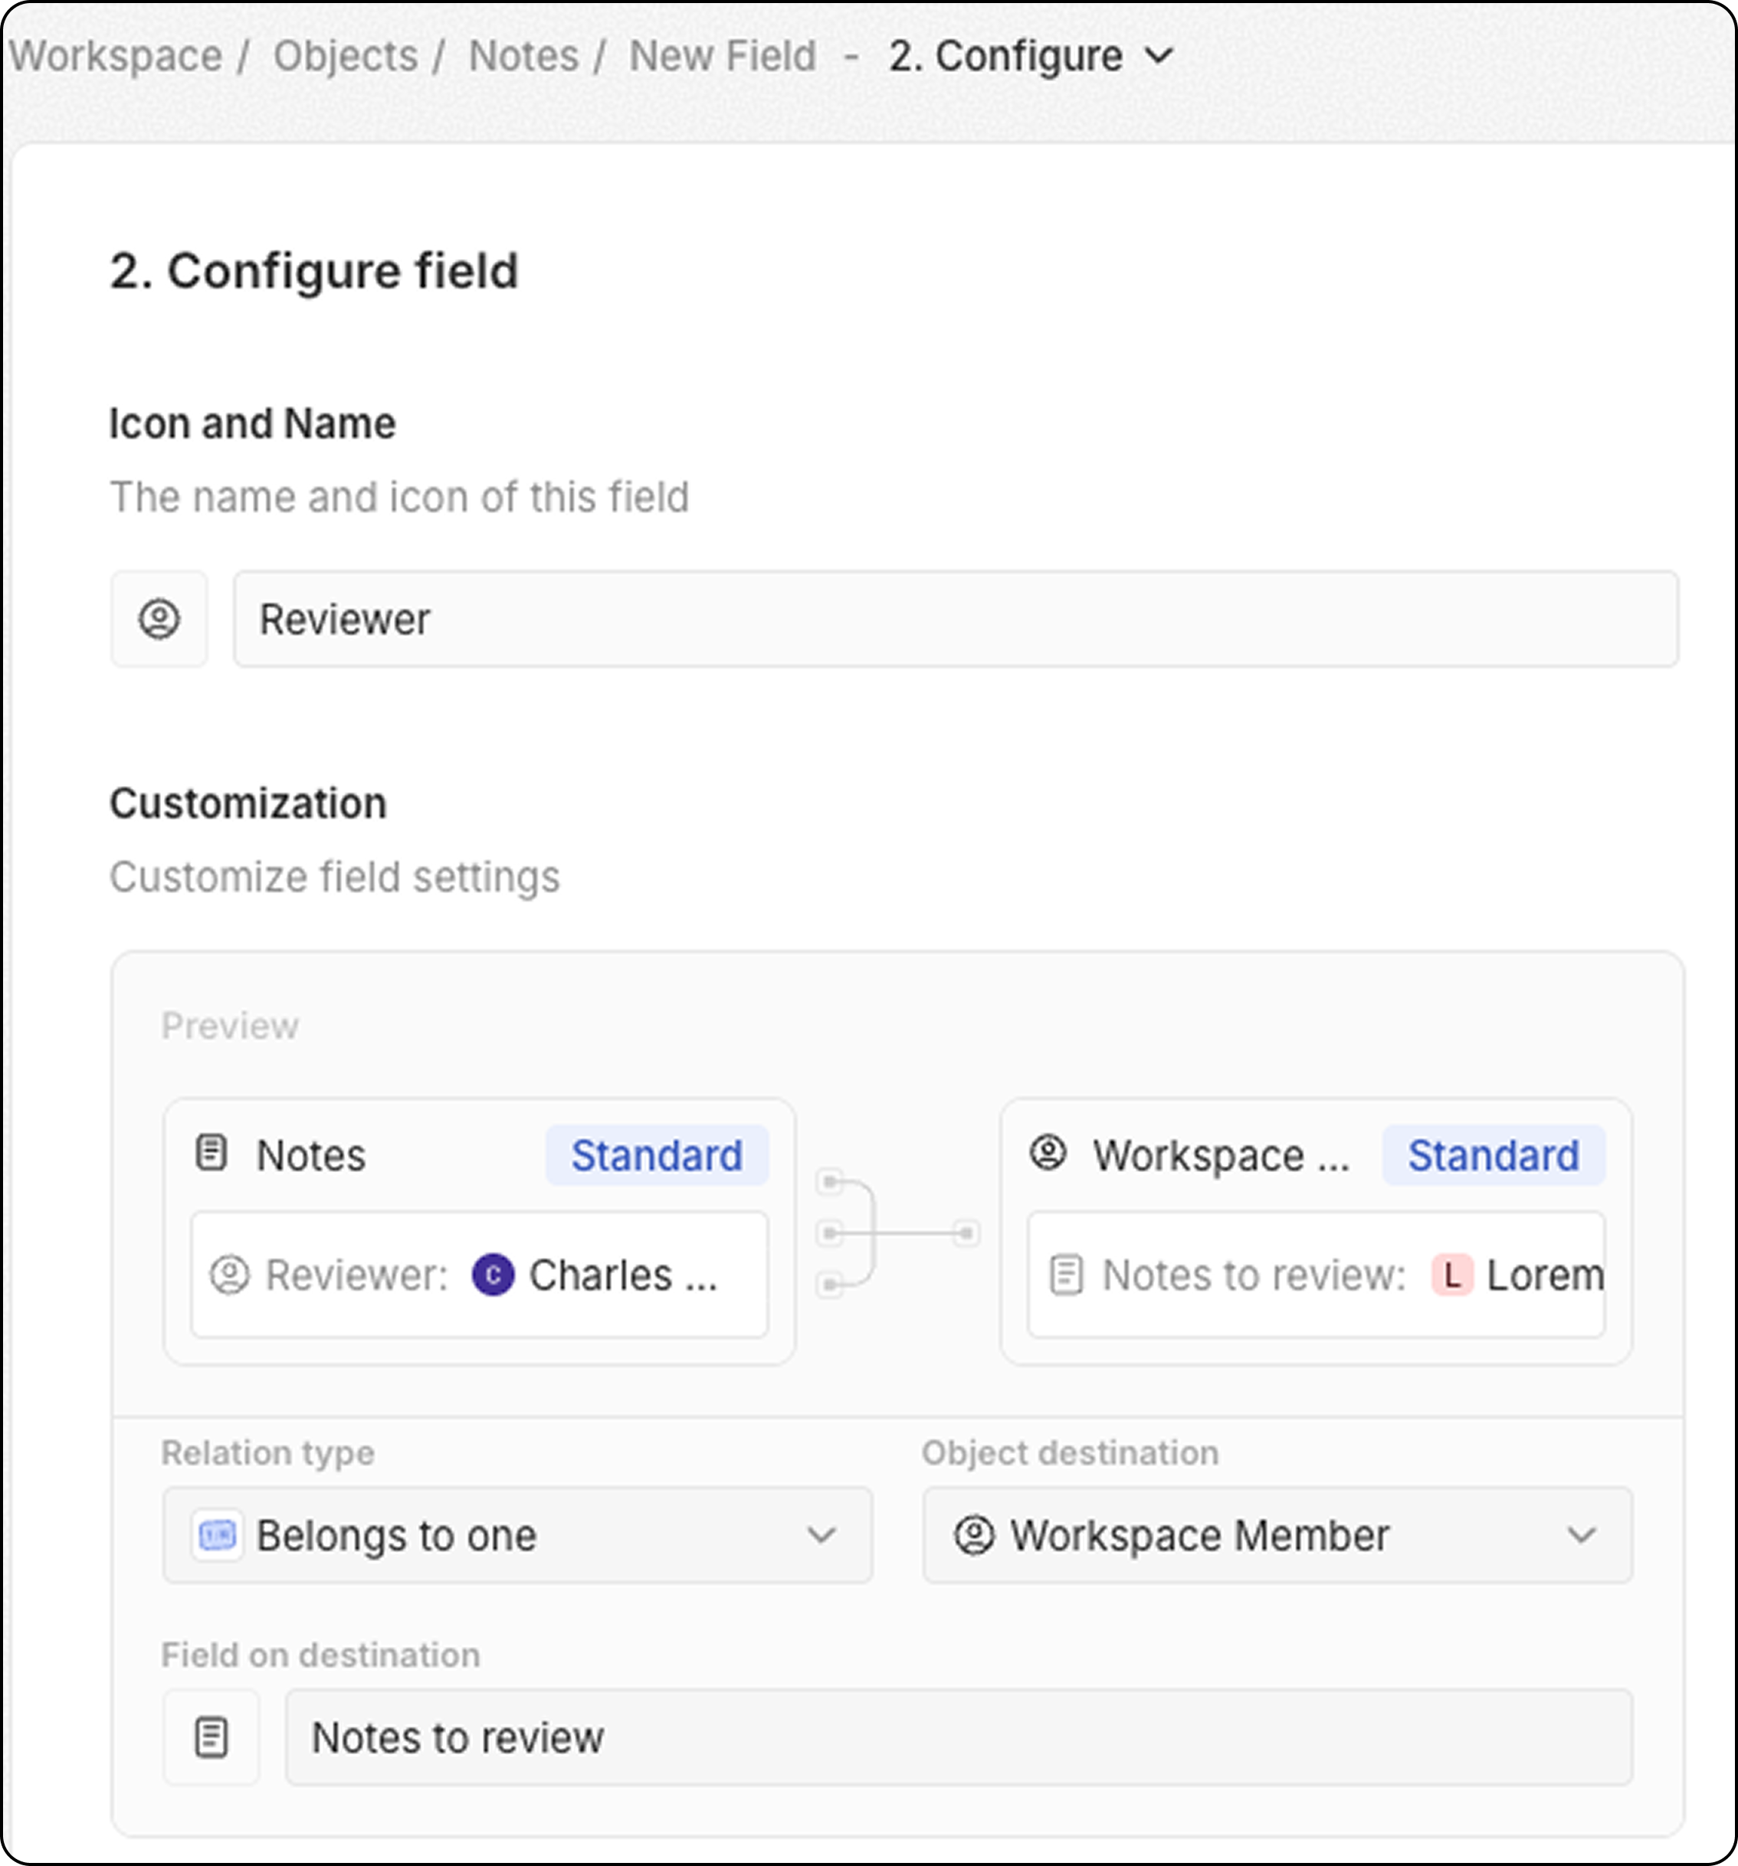Click the Notes object icon in preview card
The width and height of the screenshot is (1738, 1866).
(x=212, y=1154)
